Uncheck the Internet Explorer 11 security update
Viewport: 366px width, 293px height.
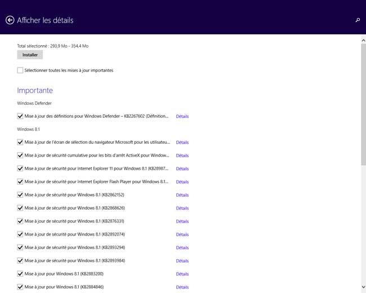pos(20,168)
